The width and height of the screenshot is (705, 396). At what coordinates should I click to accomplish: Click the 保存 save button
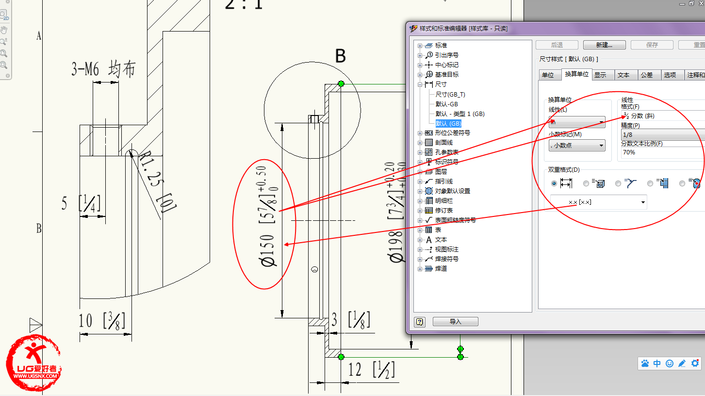[x=652, y=45]
